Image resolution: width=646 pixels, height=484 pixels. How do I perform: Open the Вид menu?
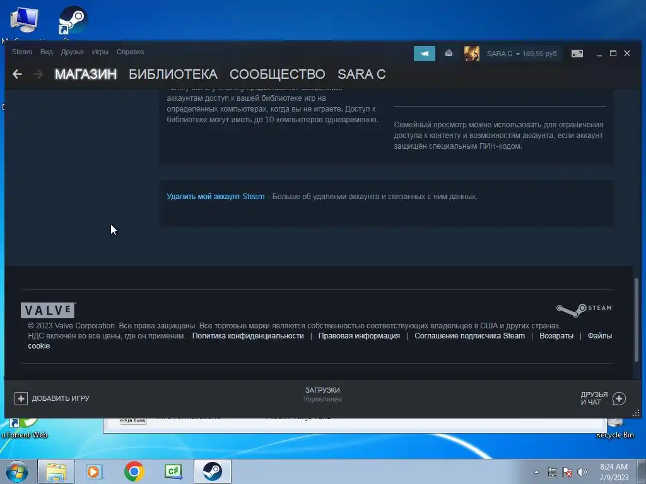47,52
